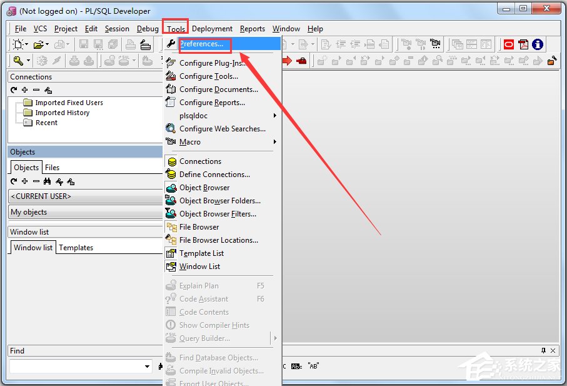Click the Open folder toolbar icon
Viewport: 567px width, 386px height.
click(38, 45)
